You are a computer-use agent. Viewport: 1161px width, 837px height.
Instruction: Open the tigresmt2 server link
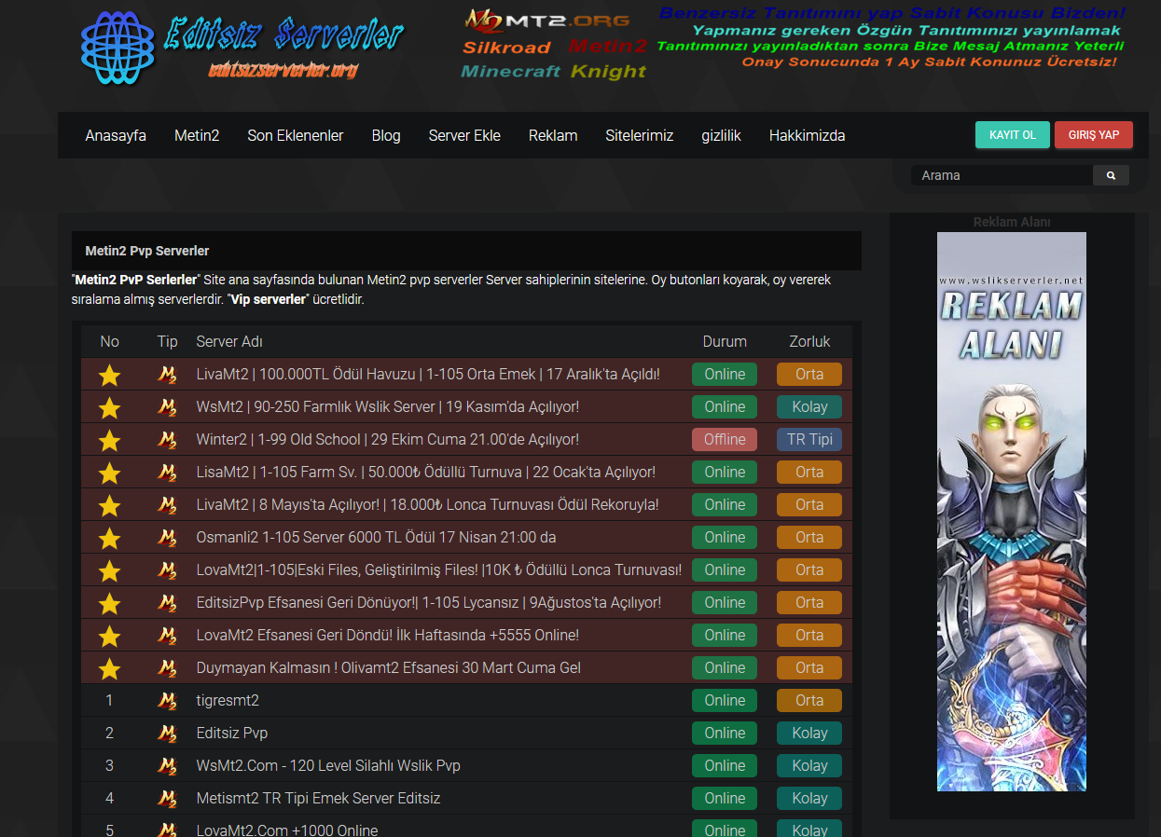tap(228, 701)
